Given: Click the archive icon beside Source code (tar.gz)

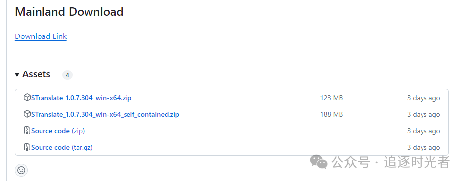Looking at the screenshot, I should [27, 147].
